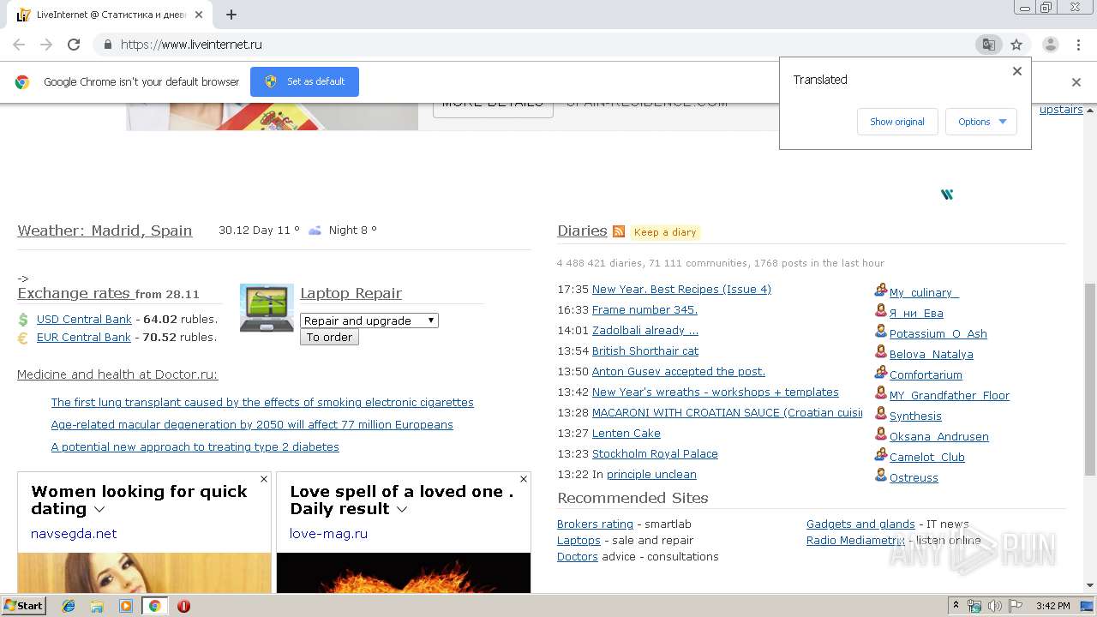1097x617 pixels.
Task: Open type 2 diabetes treatment article
Action: 195,447
